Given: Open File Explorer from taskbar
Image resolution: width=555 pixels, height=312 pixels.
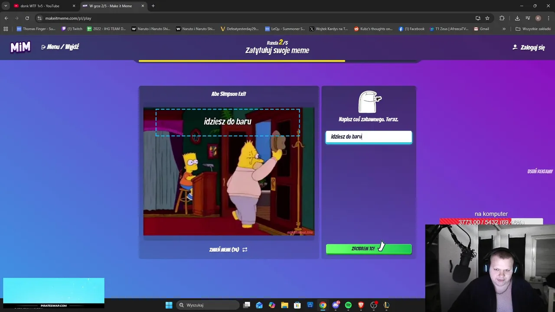Looking at the screenshot, I should pos(284,305).
